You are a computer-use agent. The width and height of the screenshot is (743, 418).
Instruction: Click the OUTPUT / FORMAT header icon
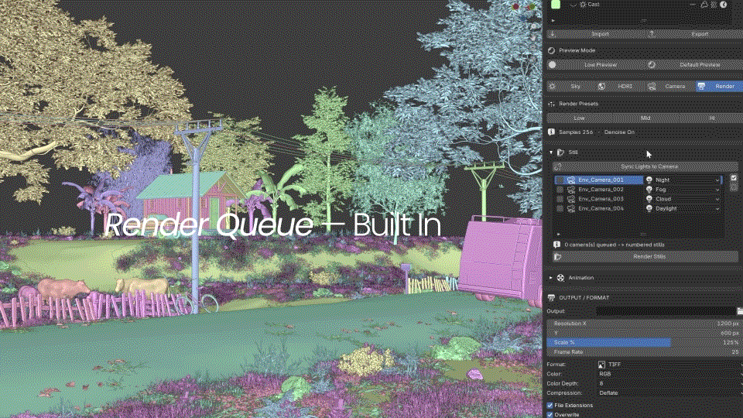coord(551,297)
